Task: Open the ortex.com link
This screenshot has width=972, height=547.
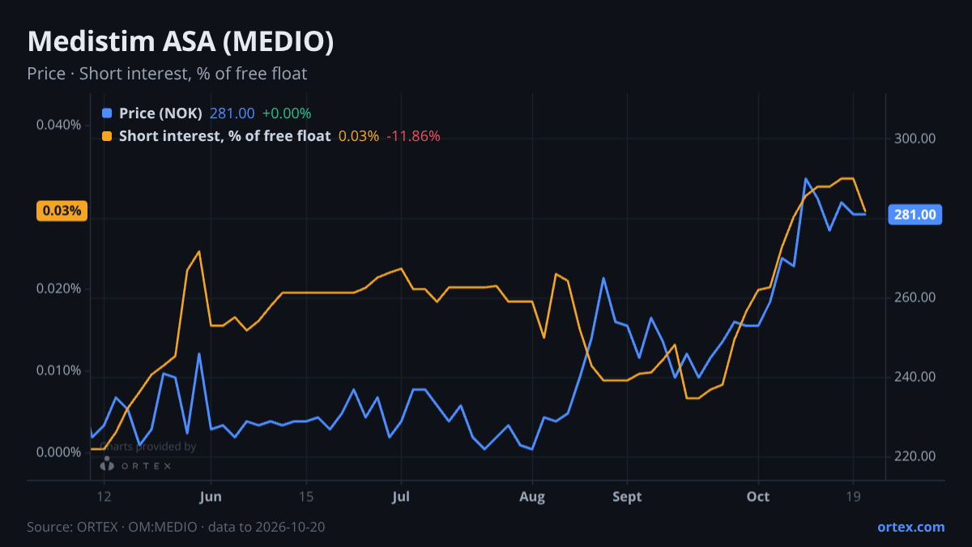Action: pos(910,527)
